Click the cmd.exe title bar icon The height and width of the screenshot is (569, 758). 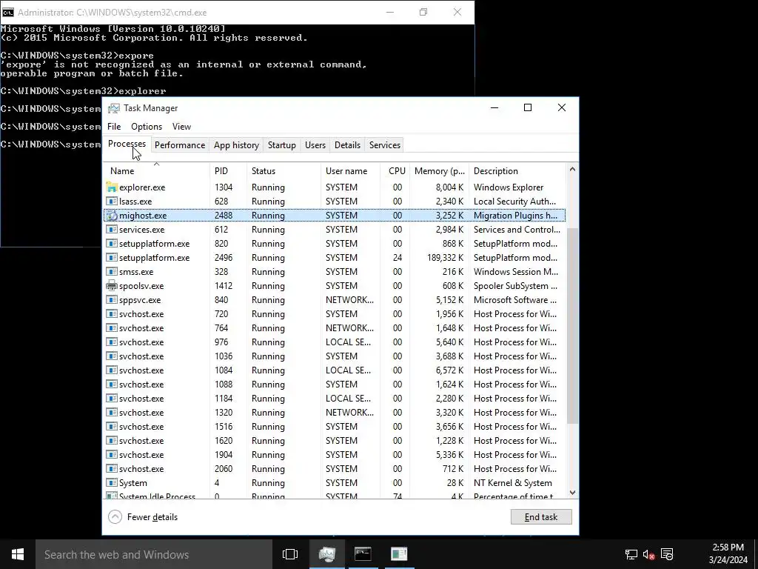point(7,13)
